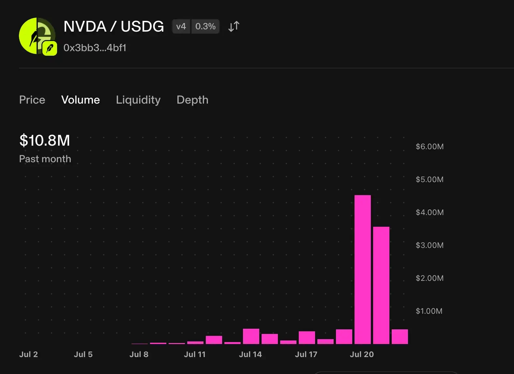Click the second tallest bar after Jul 20

tap(381, 285)
